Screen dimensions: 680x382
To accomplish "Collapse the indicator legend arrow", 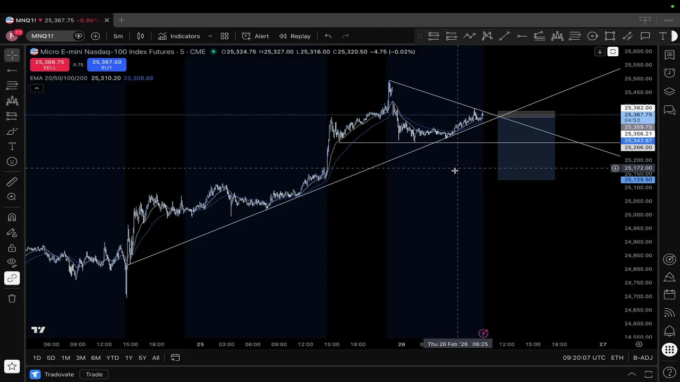I will click(x=36, y=88).
